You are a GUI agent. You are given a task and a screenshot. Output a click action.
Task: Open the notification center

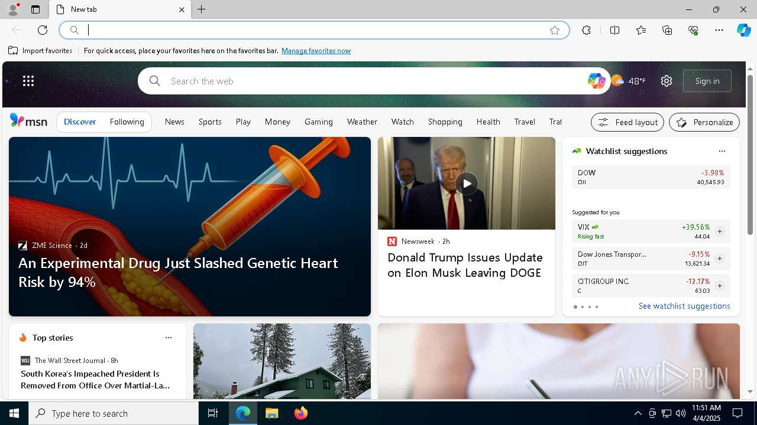tap(737, 413)
